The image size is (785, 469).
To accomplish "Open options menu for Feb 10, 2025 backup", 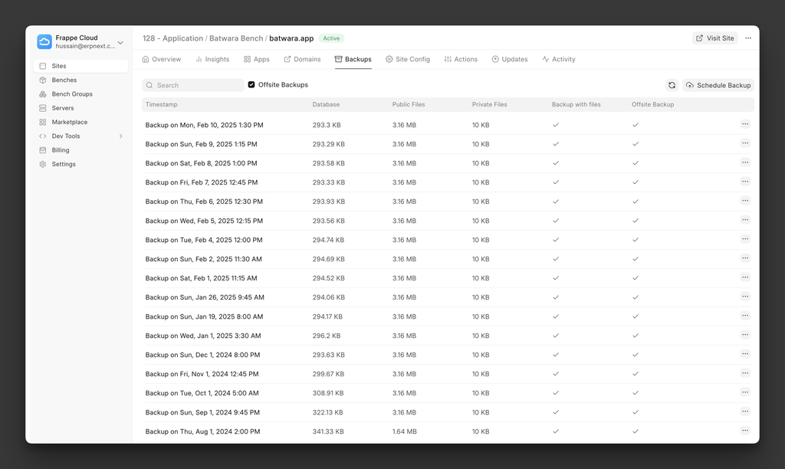I will click(x=744, y=124).
